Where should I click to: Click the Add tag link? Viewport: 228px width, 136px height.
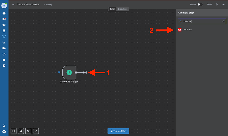48,5
